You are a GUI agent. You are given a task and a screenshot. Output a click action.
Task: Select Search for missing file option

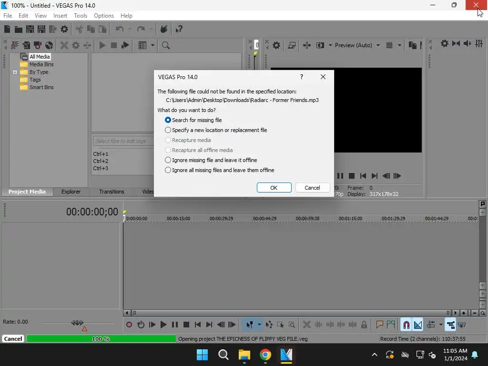click(x=193, y=120)
